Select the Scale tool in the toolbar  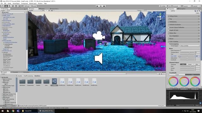(13, 6)
